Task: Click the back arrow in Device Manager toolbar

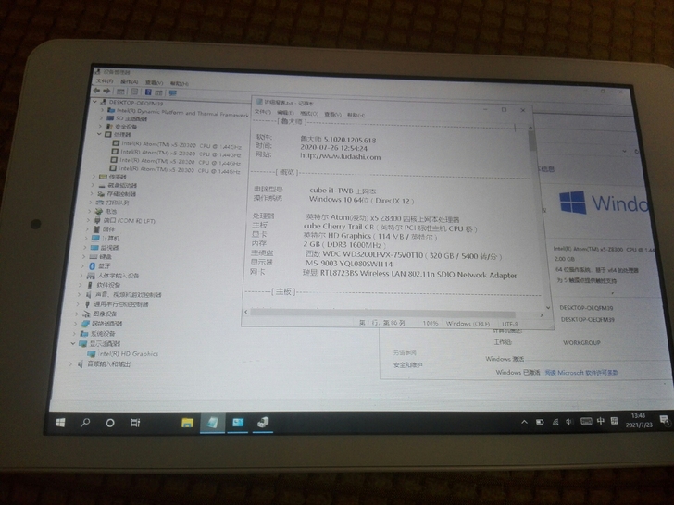Action: [x=96, y=91]
